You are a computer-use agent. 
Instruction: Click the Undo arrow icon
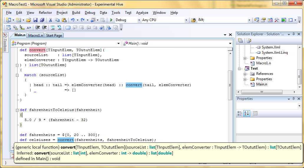click(x=72, y=20)
